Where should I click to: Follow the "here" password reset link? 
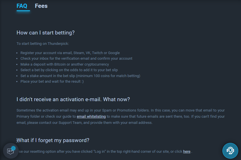[x=187, y=151]
